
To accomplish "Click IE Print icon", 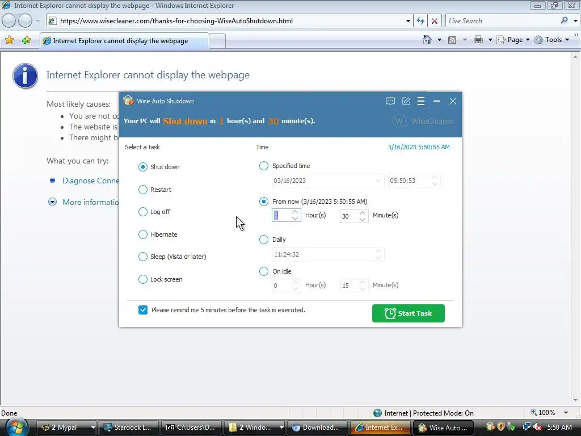I will coord(478,40).
